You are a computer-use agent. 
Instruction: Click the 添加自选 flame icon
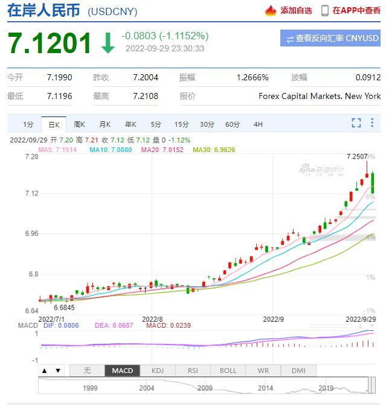[271, 11]
